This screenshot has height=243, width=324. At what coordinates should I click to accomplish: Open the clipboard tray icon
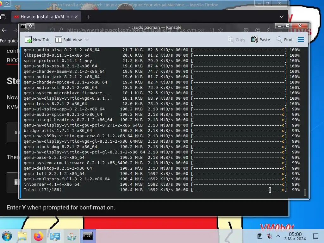(260, 236)
